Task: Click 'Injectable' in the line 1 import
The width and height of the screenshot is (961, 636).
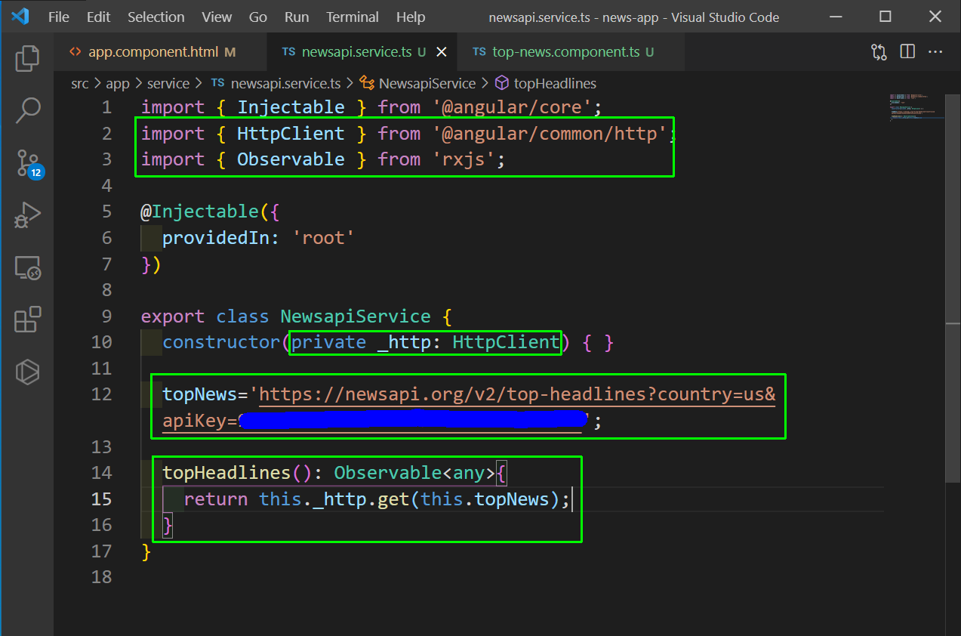Action: (x=291, y=107)
